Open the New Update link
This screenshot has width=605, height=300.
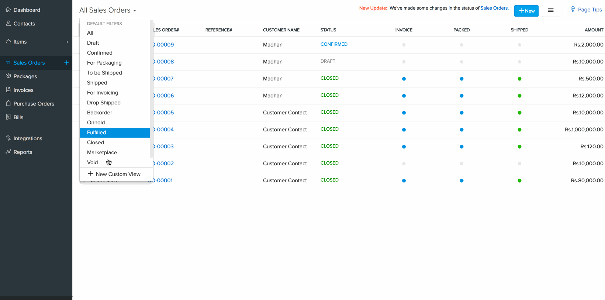(373, 8)
